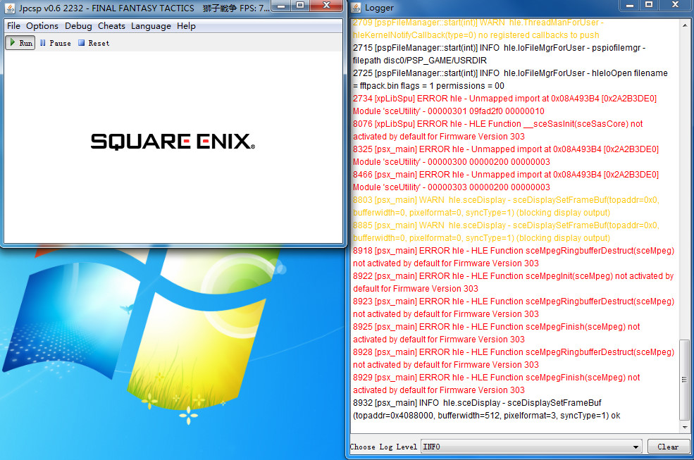Click the Square Enix logo on game screen
The image size is (694, 460).
click(x=172, y=142)
